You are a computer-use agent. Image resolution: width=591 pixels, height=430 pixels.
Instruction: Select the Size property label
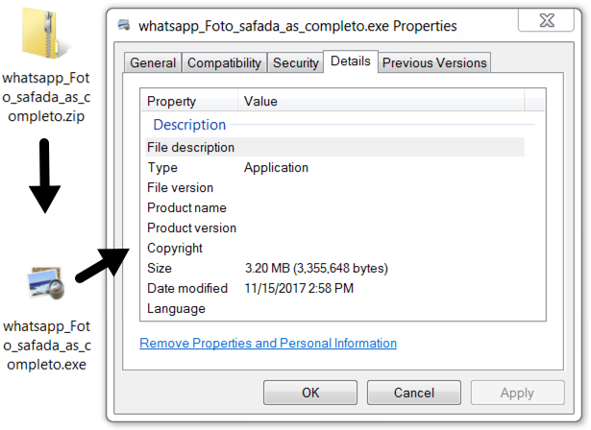click(x=160, y=268)
